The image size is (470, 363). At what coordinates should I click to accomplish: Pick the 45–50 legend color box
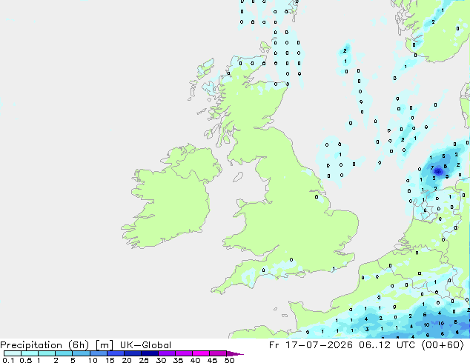click(218, 353)
